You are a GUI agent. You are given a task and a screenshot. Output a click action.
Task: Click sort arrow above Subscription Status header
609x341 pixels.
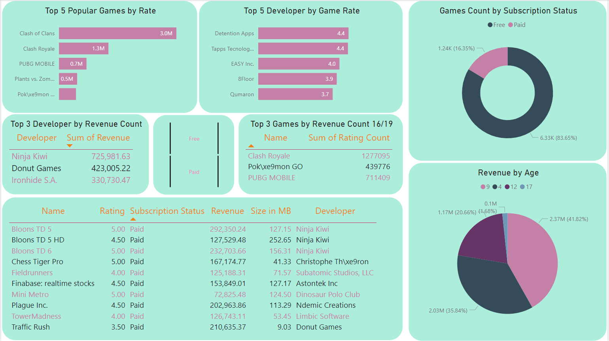point(133,219)
